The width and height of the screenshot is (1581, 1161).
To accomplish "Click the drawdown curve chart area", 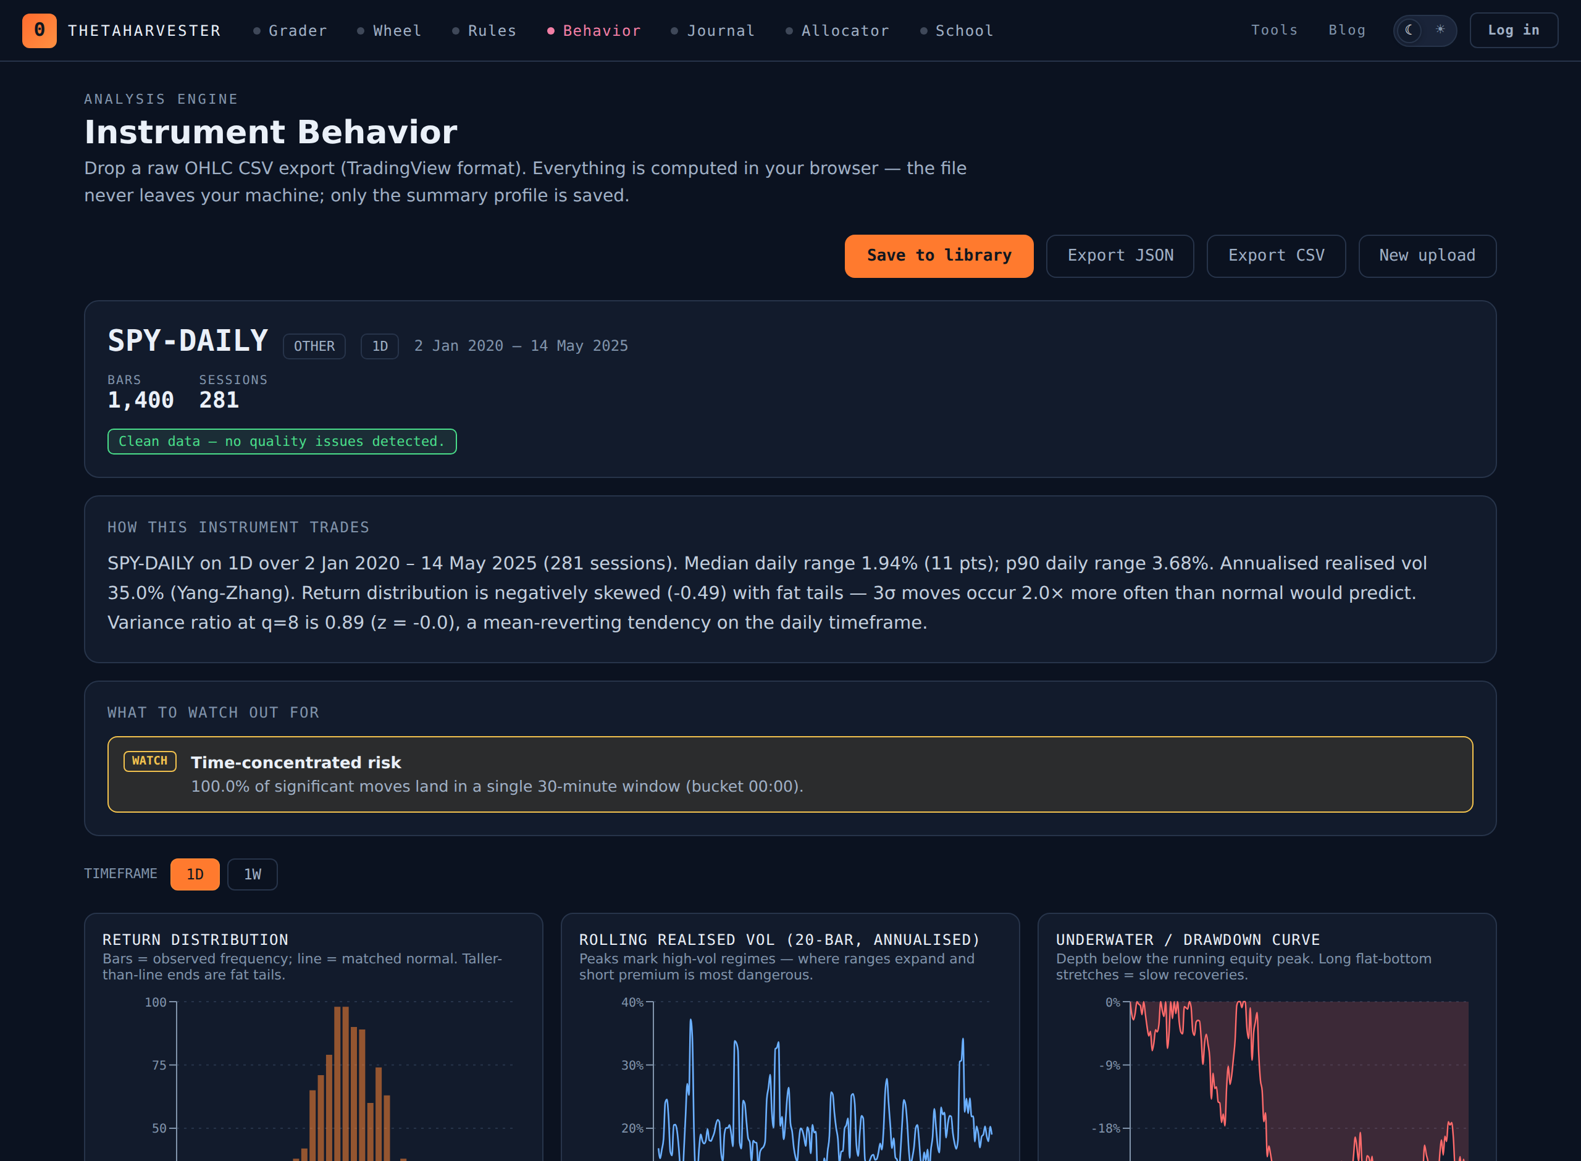I will tap(1299, 1081).
